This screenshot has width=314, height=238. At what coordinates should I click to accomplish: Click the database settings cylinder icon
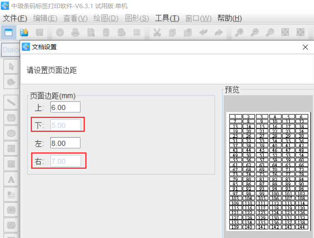122,32
